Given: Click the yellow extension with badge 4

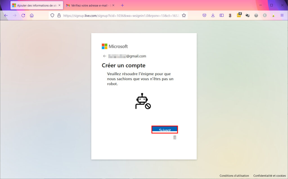Looking at the screenshot, I should [239, 15].
